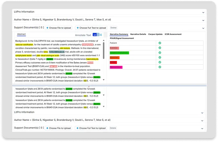Click the top Choose File to Upload button

click(58, 28)
